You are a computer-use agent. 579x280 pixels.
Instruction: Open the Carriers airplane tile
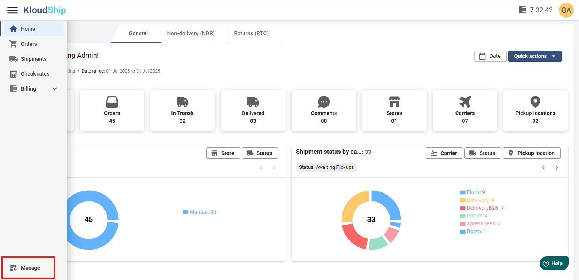click(465, 110)
